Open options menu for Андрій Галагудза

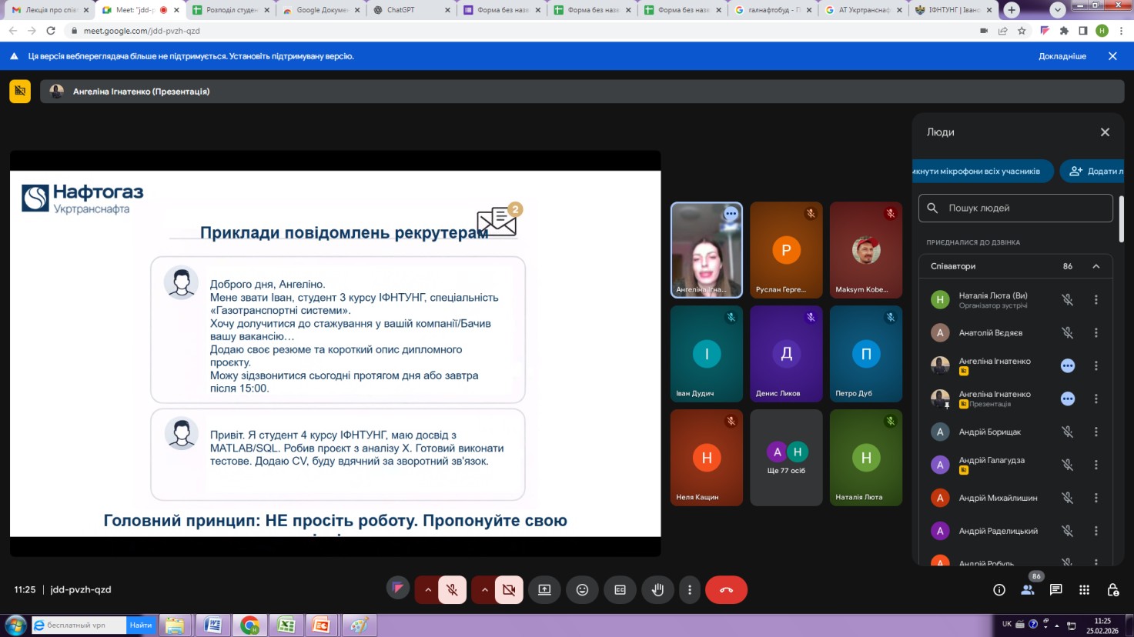point(1096,465)
